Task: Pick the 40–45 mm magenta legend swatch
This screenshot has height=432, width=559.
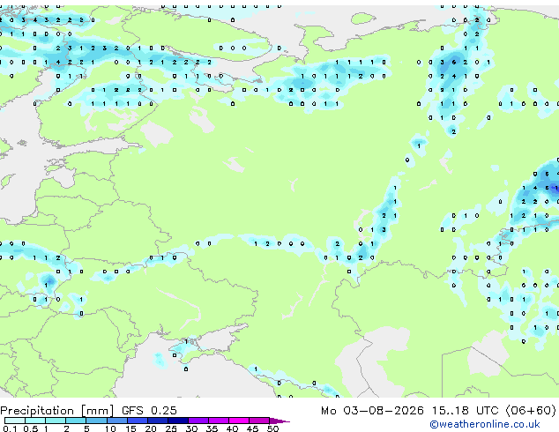Action: point(239,421)
